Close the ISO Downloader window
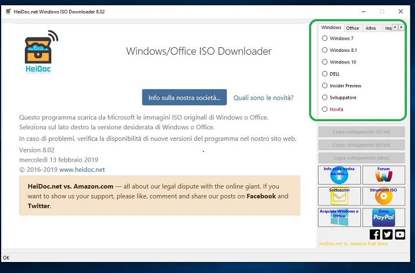415x273 pixels. pos(400,12)
